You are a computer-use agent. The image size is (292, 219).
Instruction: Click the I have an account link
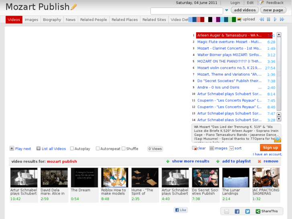point(267,154)
